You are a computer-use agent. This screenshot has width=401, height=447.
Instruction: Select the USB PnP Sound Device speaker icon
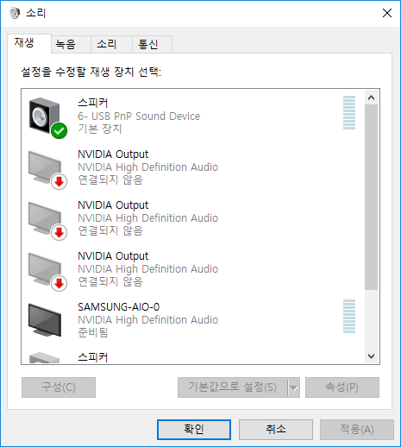pyautogui.click(x=46, y=116)
